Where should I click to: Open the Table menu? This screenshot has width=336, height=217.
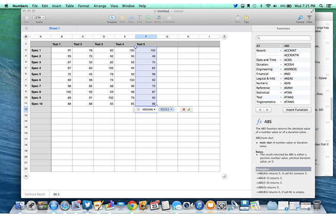click(x=69, y=6)
